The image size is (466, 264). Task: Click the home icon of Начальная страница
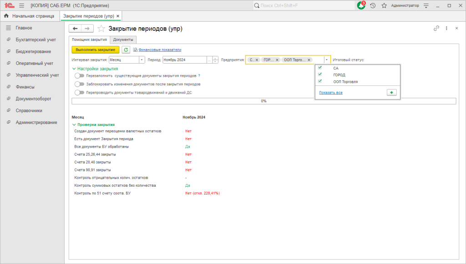(x=6, y=16)
